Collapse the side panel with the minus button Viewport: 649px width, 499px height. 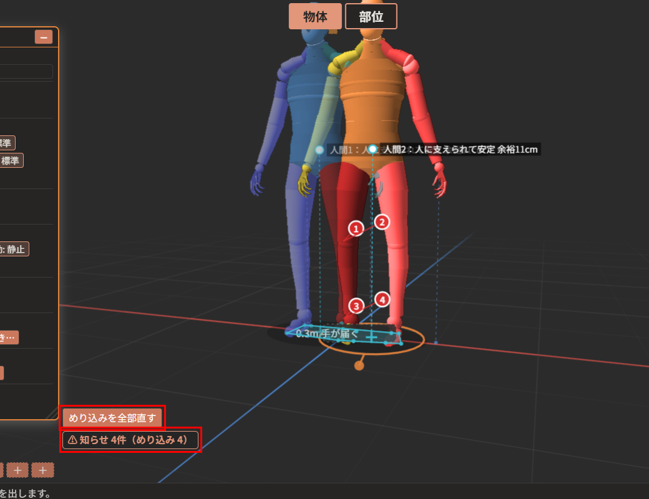pyautogui.click(x=44, y=37)
